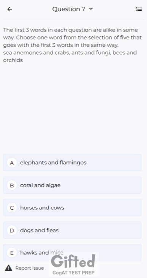Go back using the left arrow icon

pos(9,9)
